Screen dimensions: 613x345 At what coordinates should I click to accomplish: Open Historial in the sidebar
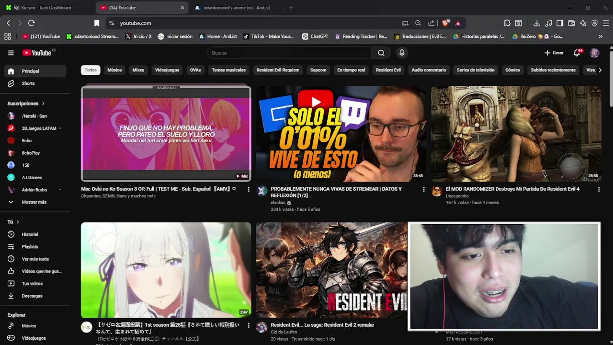[35, 234]
